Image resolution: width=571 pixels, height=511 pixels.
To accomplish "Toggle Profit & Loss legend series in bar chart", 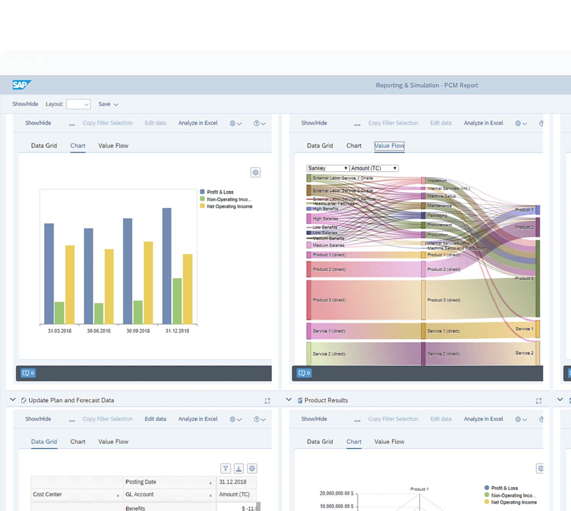I will click(220, 192).
